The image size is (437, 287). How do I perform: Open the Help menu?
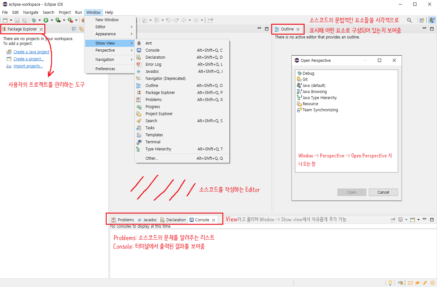pyautogui.click(x=109, y=13)
